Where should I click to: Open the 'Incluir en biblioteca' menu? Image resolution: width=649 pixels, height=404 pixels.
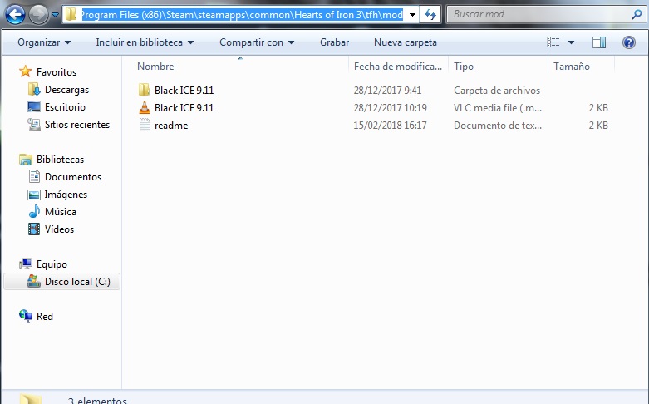(145, 42)
